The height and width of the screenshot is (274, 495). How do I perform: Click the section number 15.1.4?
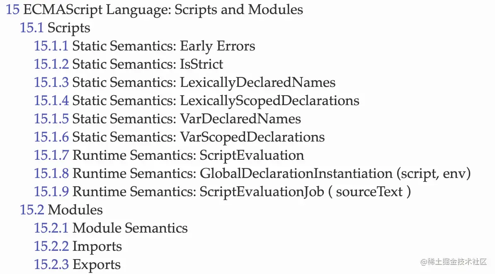[x=51, y=101]
